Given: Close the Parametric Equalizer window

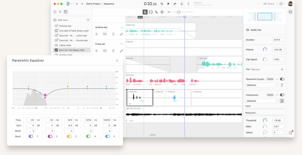Looking at the screenshot, I should 117,61.
